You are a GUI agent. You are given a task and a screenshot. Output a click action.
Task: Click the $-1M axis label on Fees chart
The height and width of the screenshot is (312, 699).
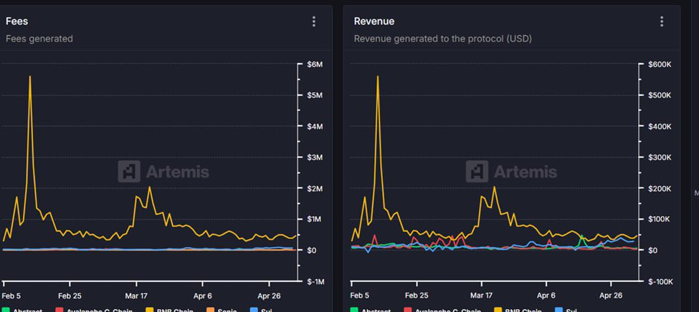point(316,282)
